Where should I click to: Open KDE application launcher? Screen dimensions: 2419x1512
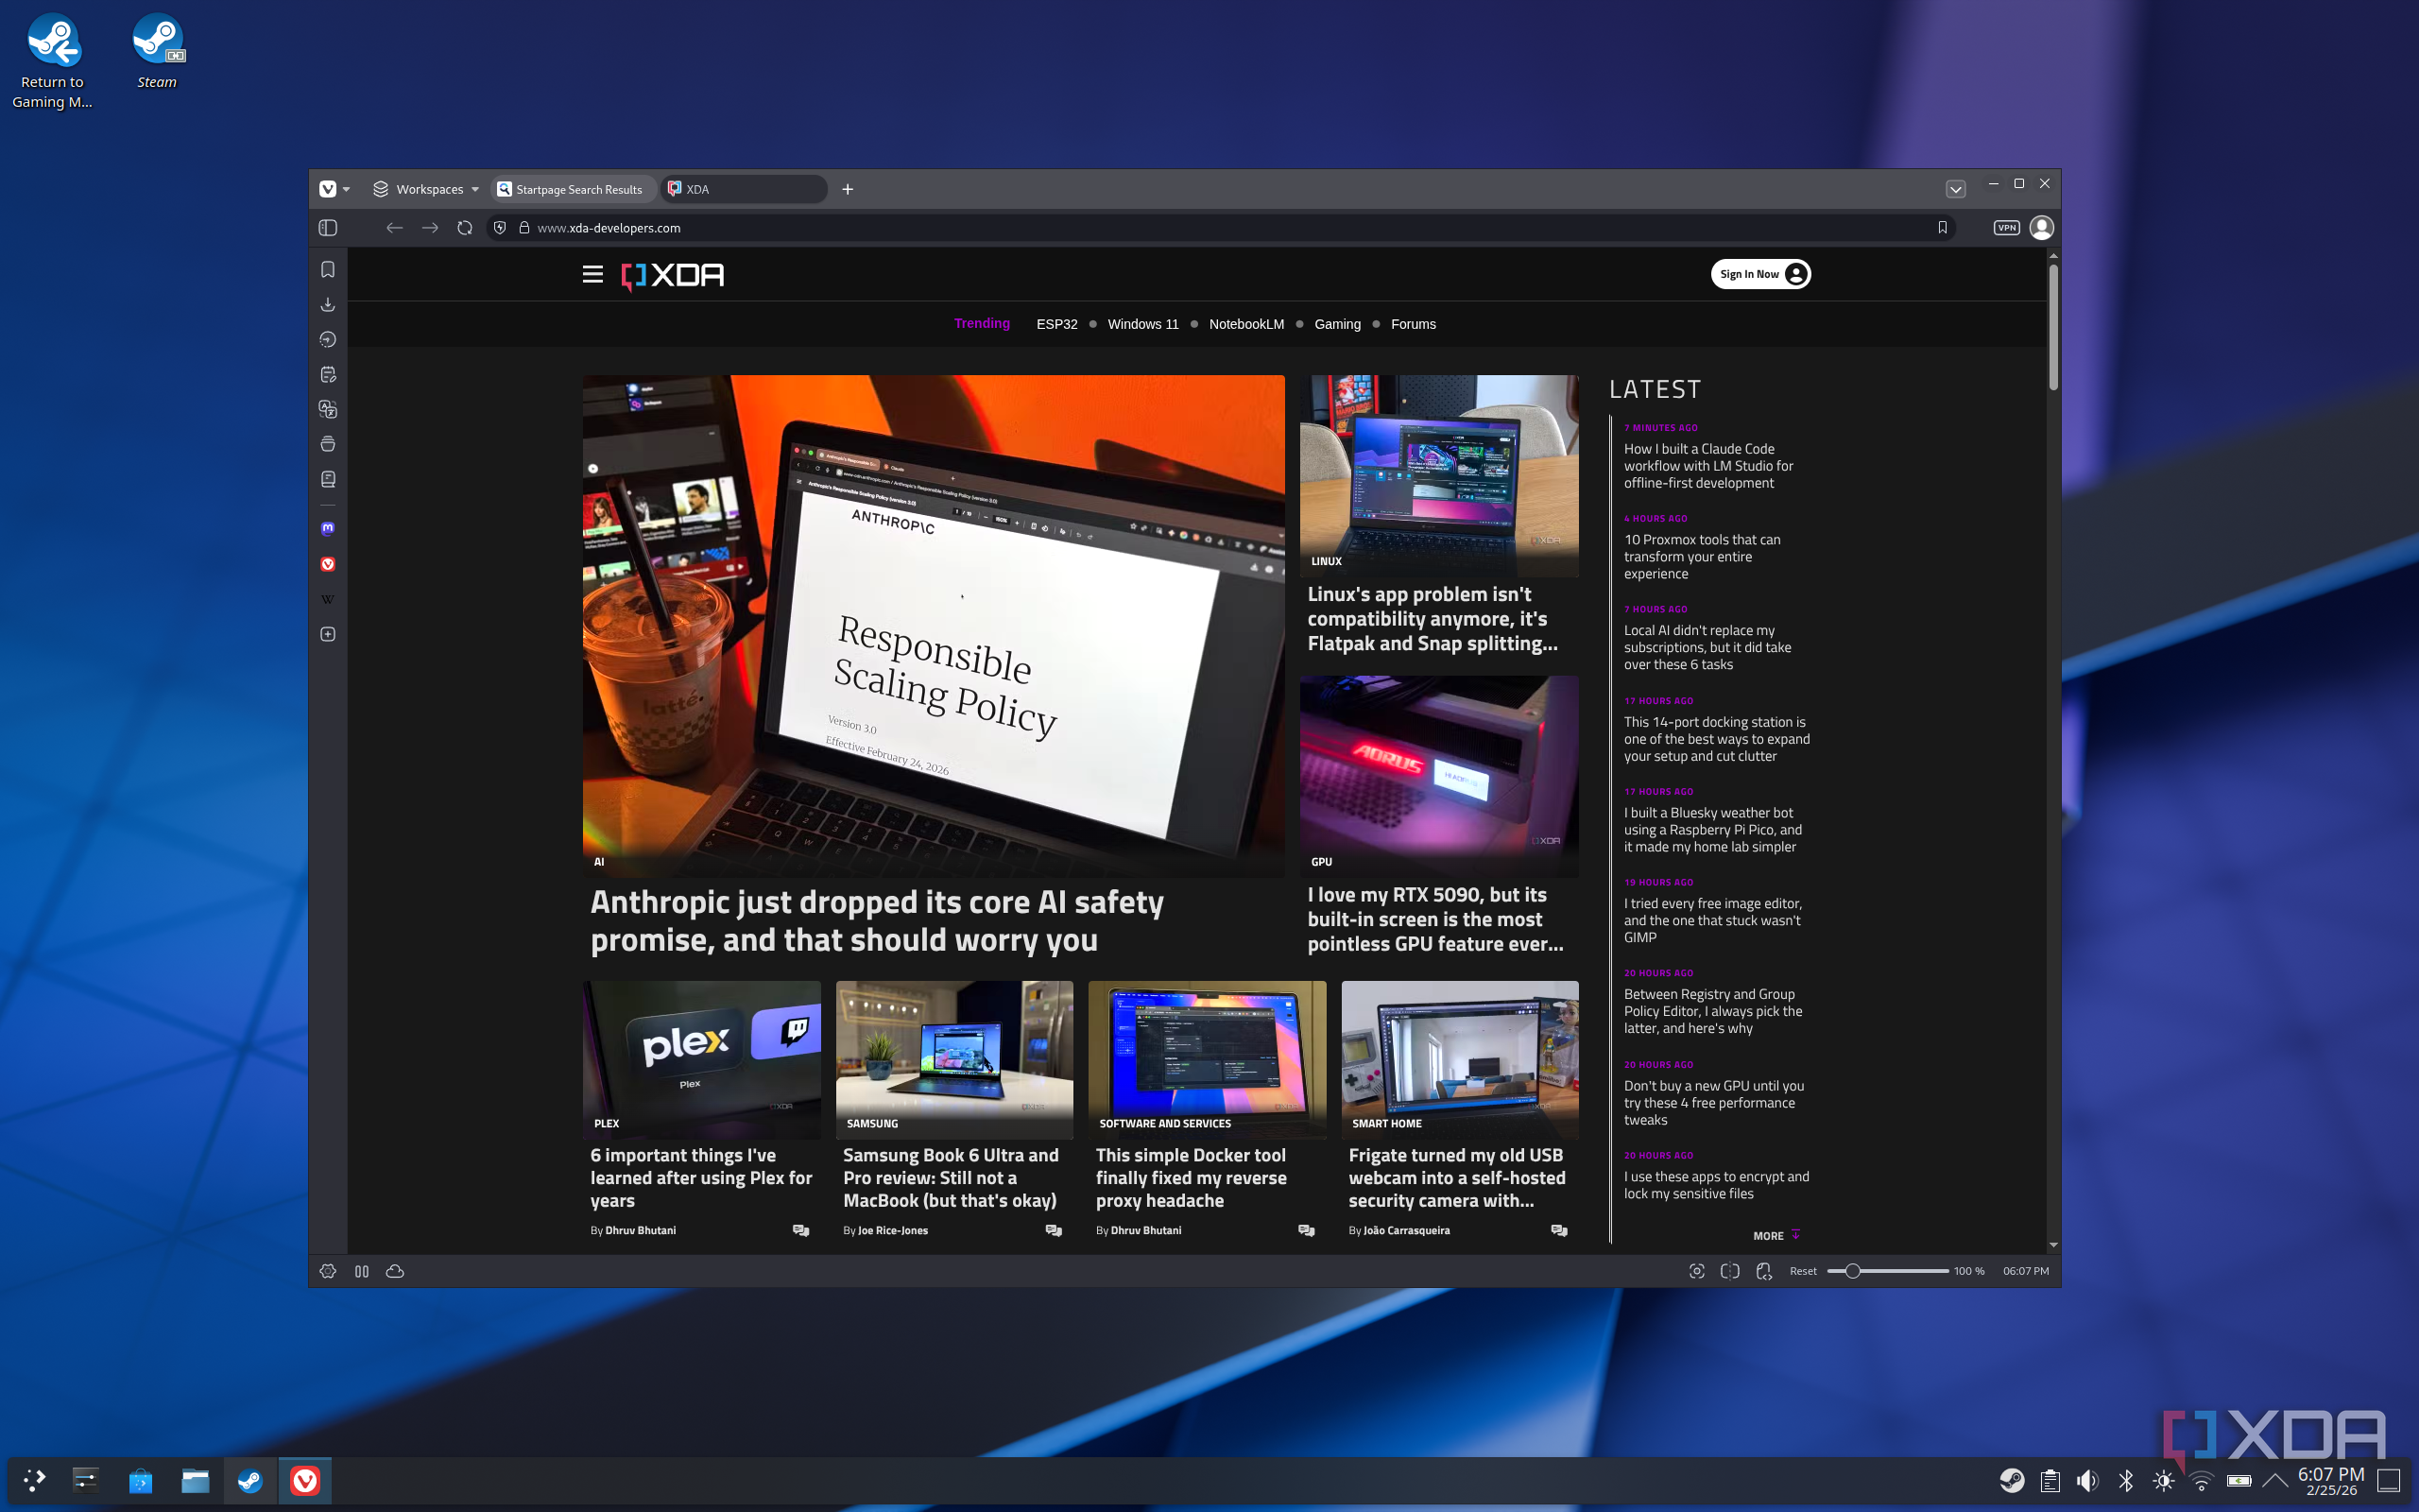pos(35,1480)
